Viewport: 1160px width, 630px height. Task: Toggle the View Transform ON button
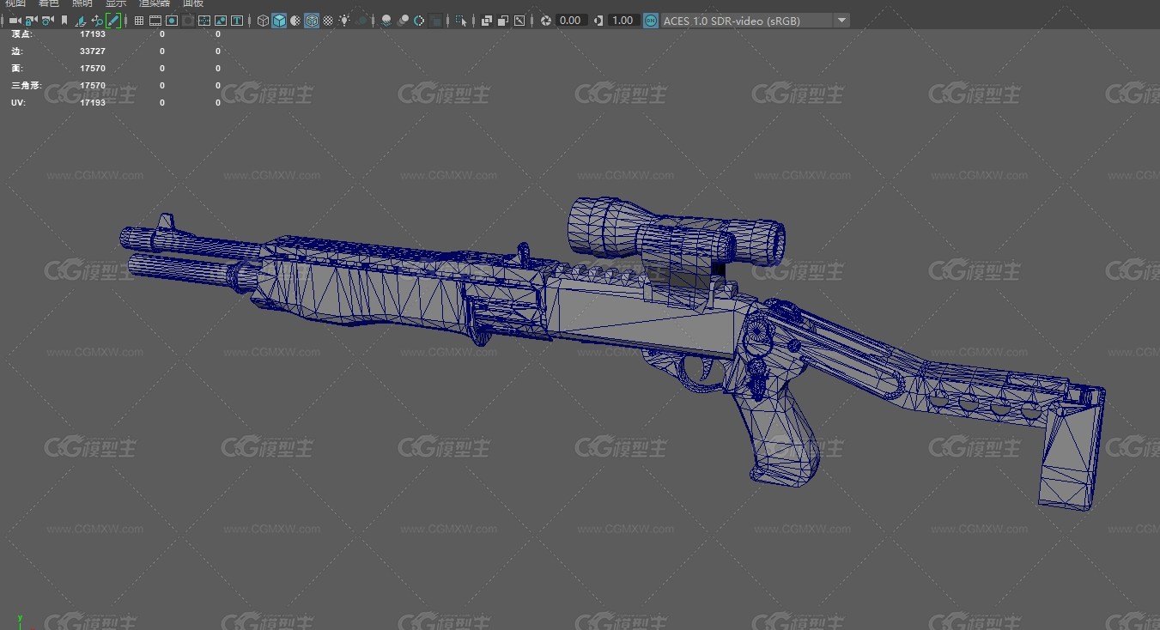point(651,21)
